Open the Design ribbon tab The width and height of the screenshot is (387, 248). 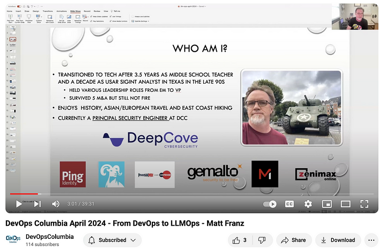36,11
